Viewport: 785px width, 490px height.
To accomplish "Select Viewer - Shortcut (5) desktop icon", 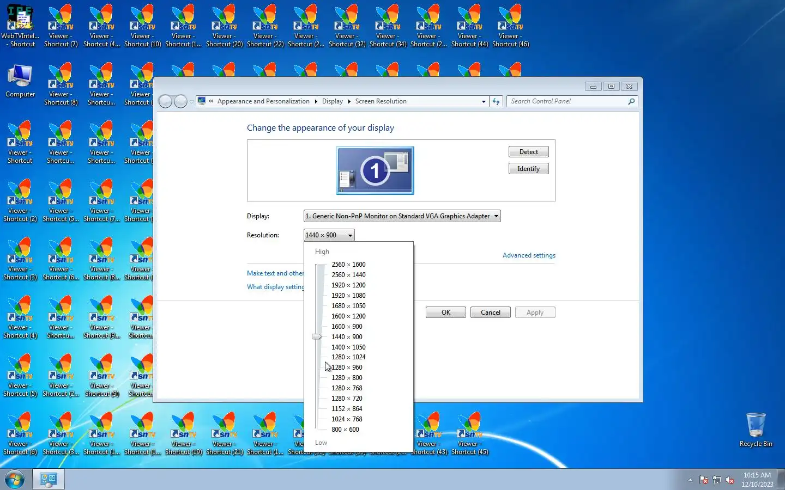I will [x=20, y=375].
